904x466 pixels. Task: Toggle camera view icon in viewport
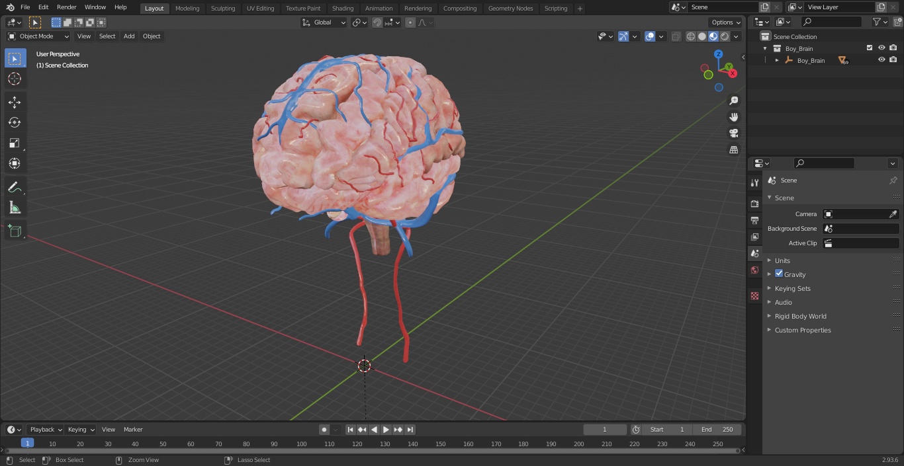tap(734, 133)
